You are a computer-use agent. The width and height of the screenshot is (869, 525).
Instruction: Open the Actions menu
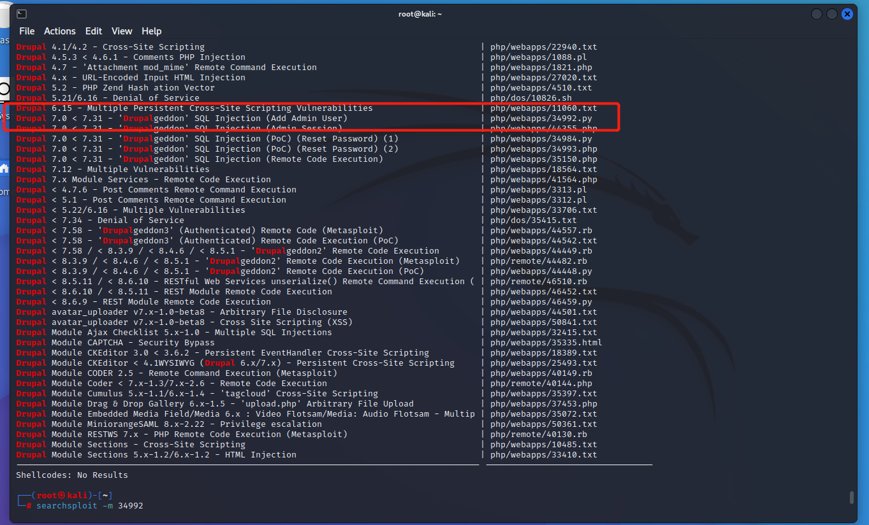pos(60,31)
